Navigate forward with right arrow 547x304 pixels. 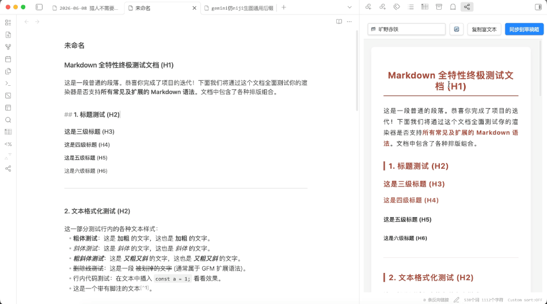(x=37, y=22)
